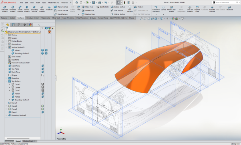Open the Reference Geometry tool
The height and width of the screenshot is (145, 241).
click(156, 9)
